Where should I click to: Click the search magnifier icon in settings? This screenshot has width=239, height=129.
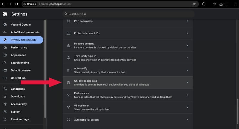pos(66,14)
